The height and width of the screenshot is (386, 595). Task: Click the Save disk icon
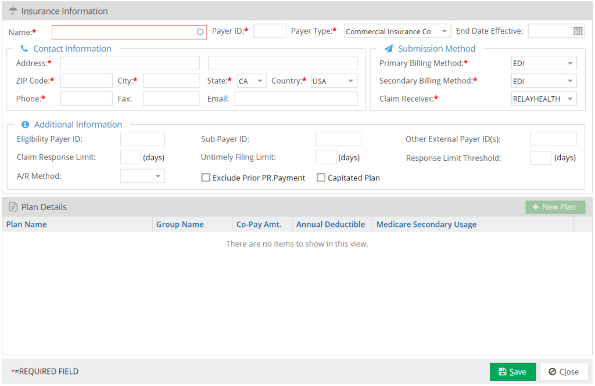click(x=502, y=371)
